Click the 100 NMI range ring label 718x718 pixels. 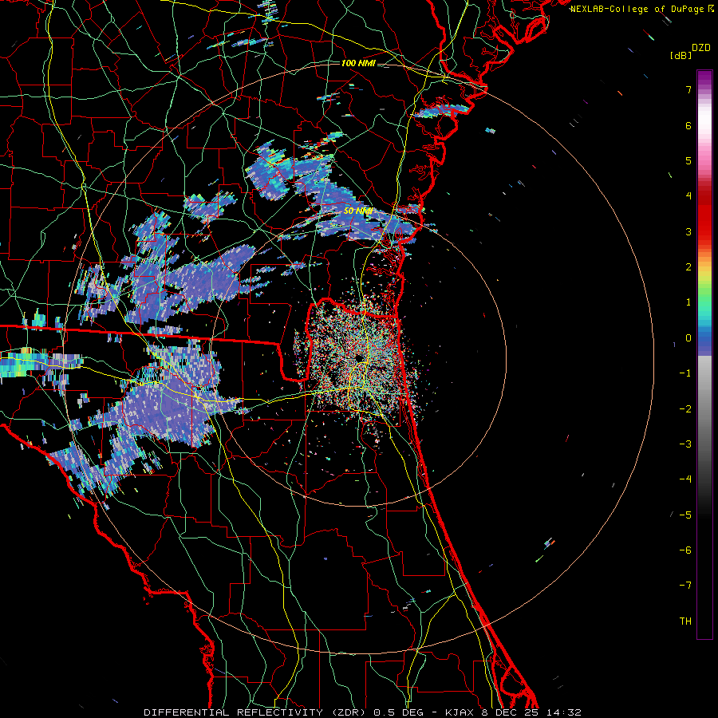(358, 63)
